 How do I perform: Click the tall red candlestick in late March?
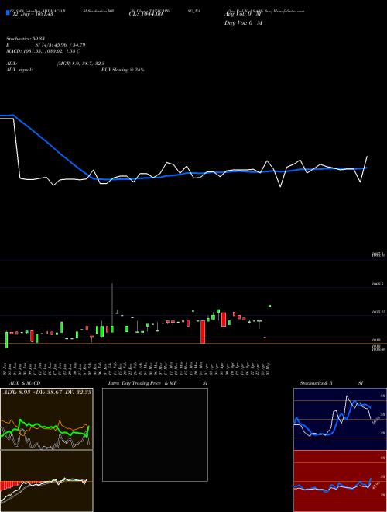(203, 331)
